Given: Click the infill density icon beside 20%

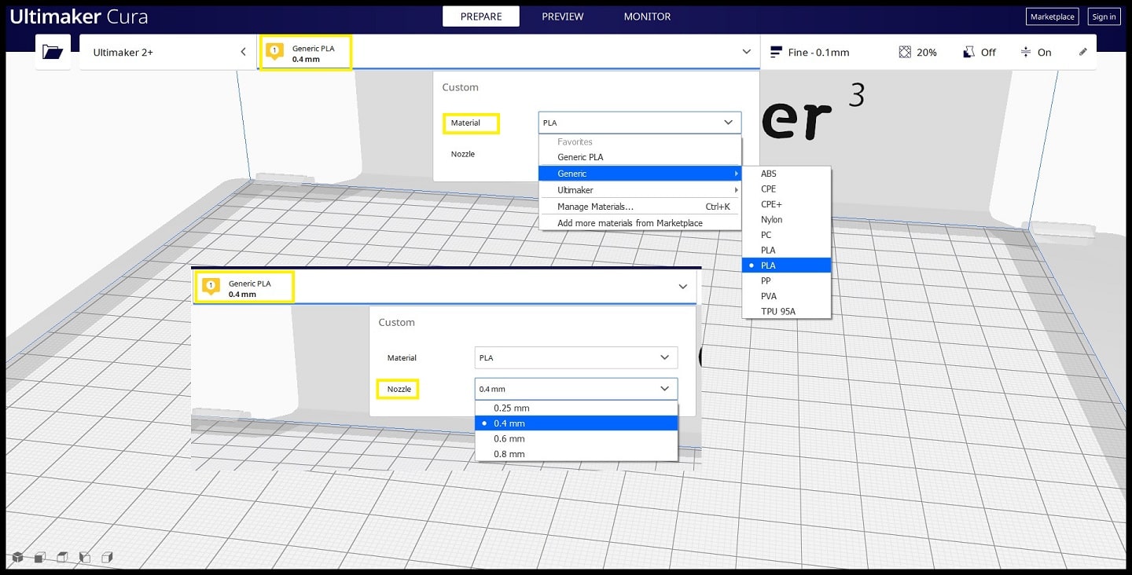Looking at the screenshot, I should tap(905, 52).
